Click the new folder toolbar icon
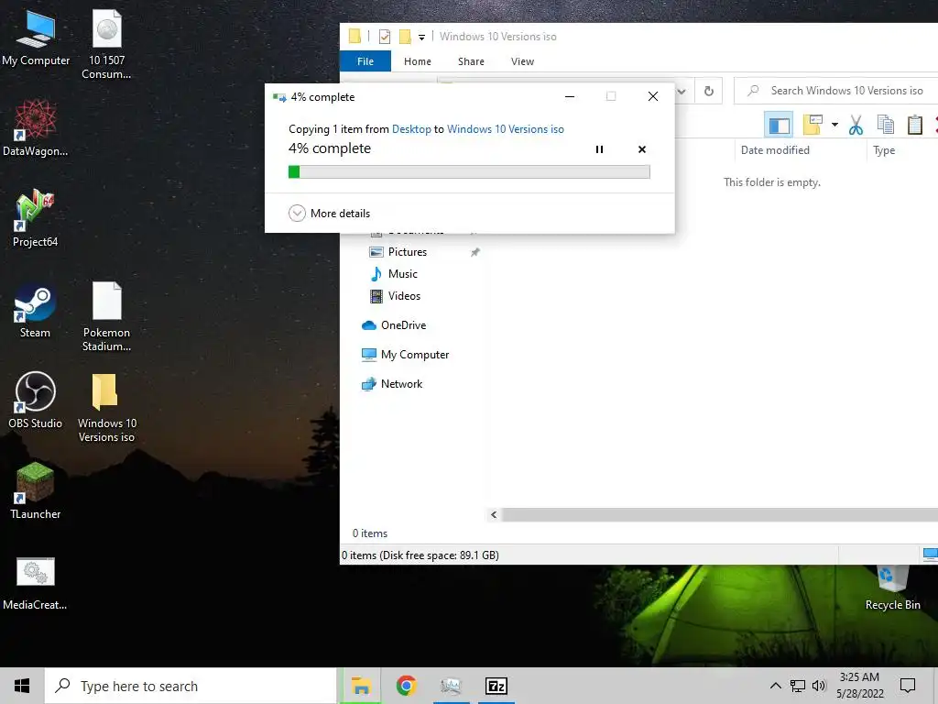 coord(813,125)
